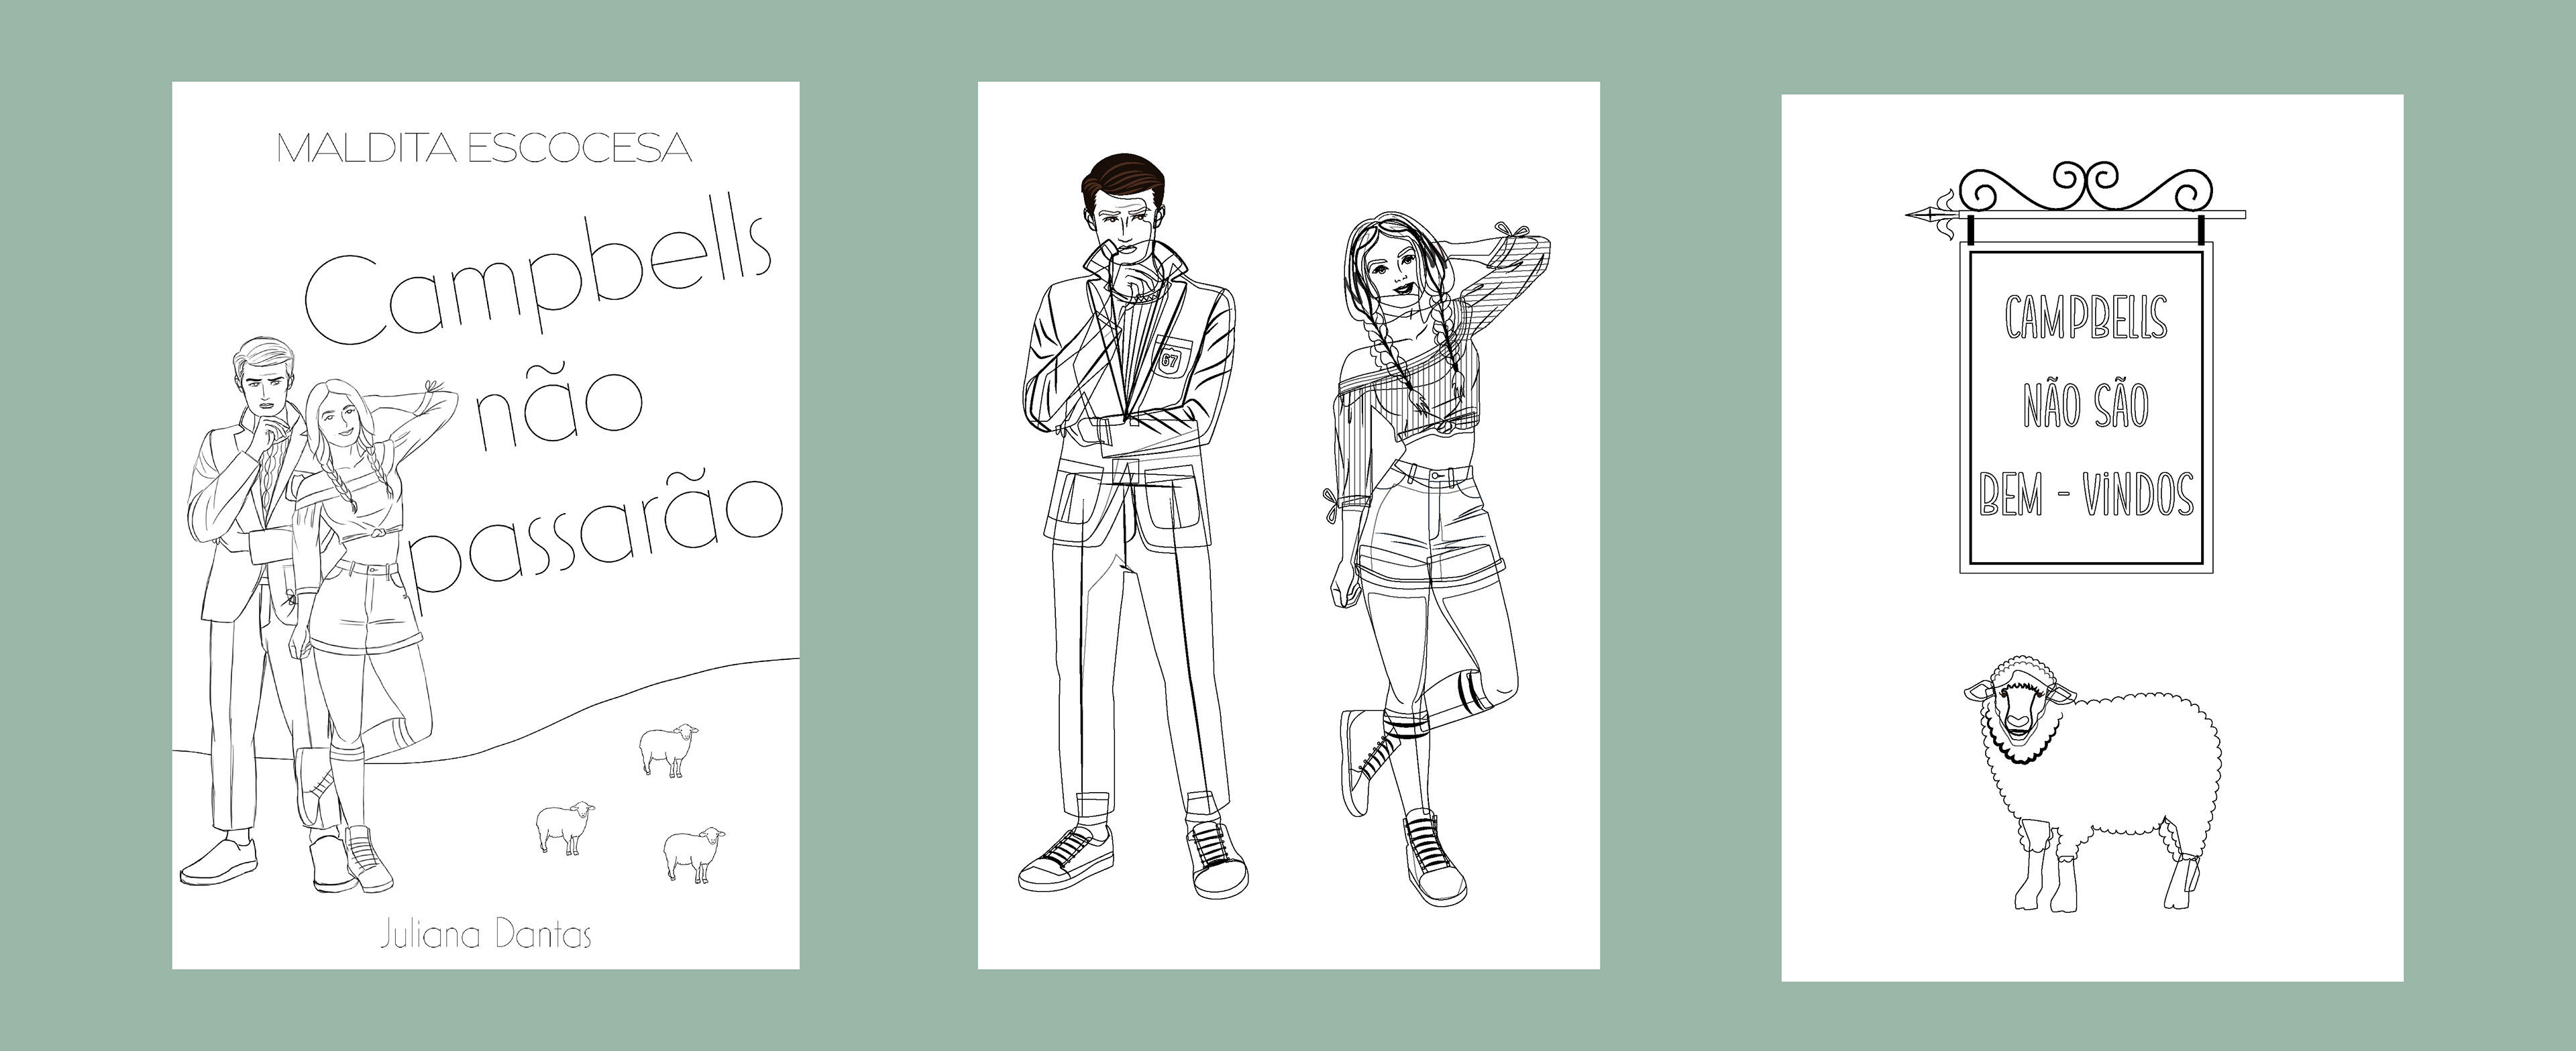Image resolution: width=2576 pixels, height=1051 pixels.
Task: Click the Juliana Dantas author name
Action: (x=487, y=936)
